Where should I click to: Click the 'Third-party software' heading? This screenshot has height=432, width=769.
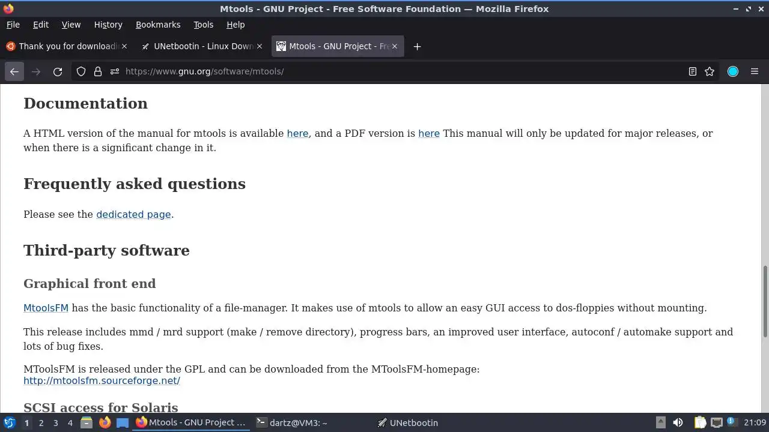click(106, 250)
